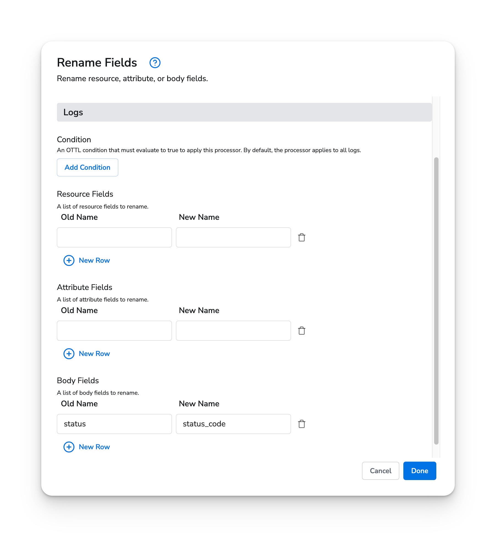This screenshot has height=537, width=496.
Task: Click the vertical scrollbar thumb
Action: 436,301
